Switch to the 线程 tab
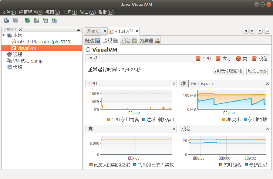 [x=129, y=41]
